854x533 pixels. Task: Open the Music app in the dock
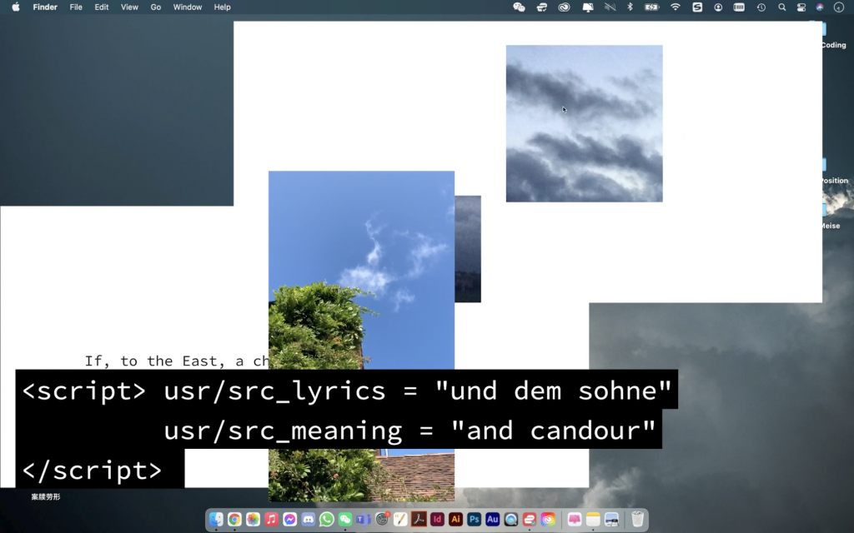coord(271,520)
